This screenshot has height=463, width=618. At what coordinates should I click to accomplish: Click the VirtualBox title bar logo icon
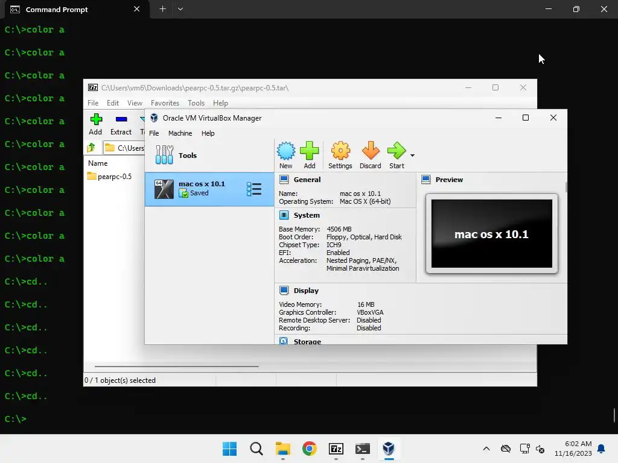point(154,118)
